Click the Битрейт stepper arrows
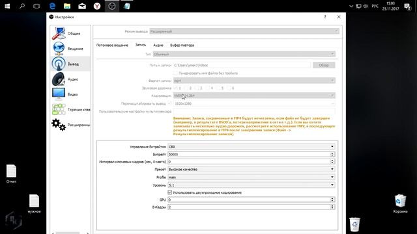Screen dimensions: 417x234 332,154
